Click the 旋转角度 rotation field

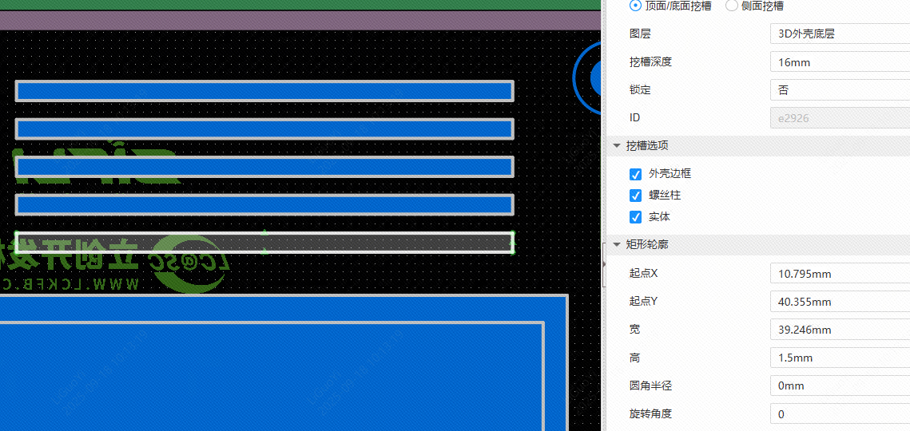(x=839, y=414)
